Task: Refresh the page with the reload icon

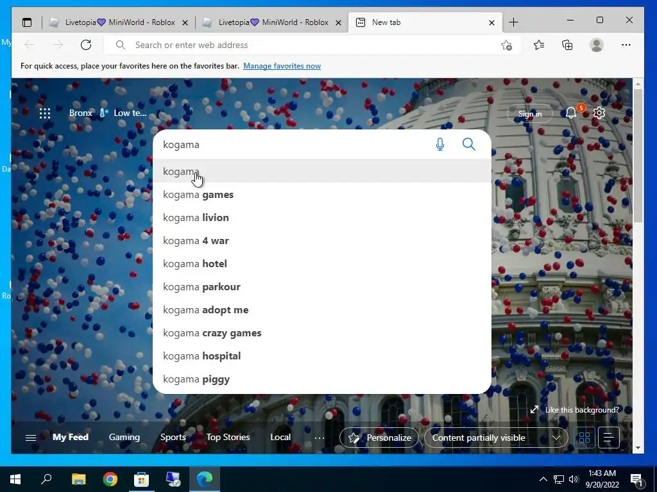Action: tap(86, 45)
